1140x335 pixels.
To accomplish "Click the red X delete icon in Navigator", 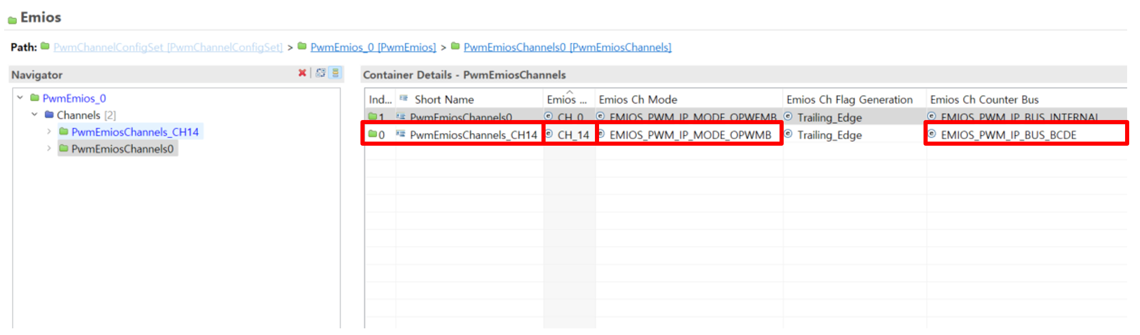I will click(x=302, y=73).
